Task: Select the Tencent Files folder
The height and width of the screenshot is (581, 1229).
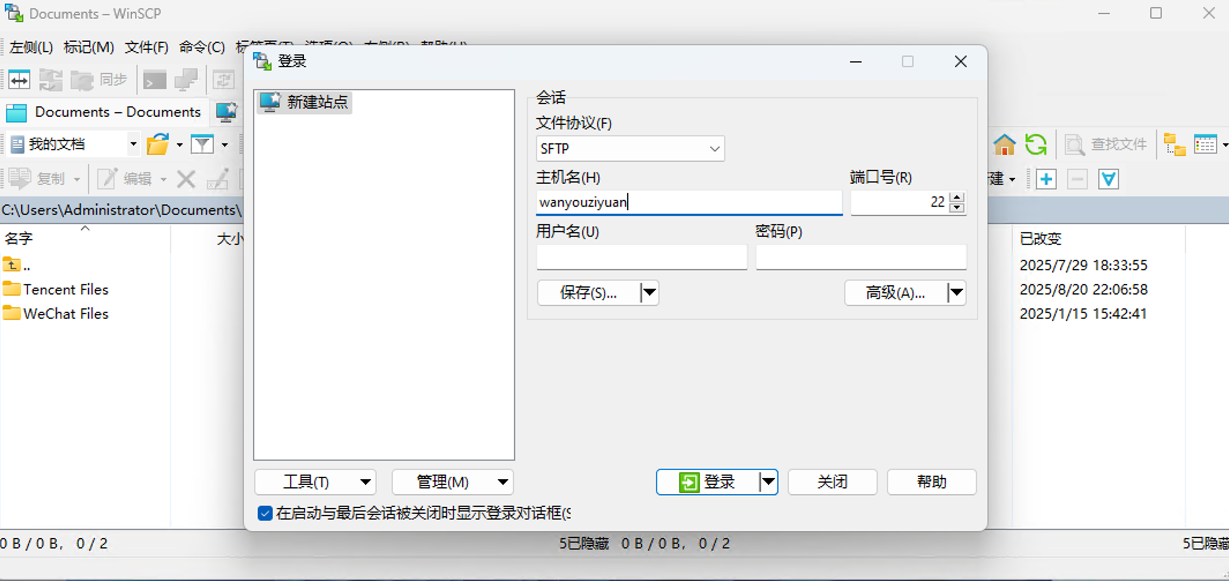Action: (55, 289)
